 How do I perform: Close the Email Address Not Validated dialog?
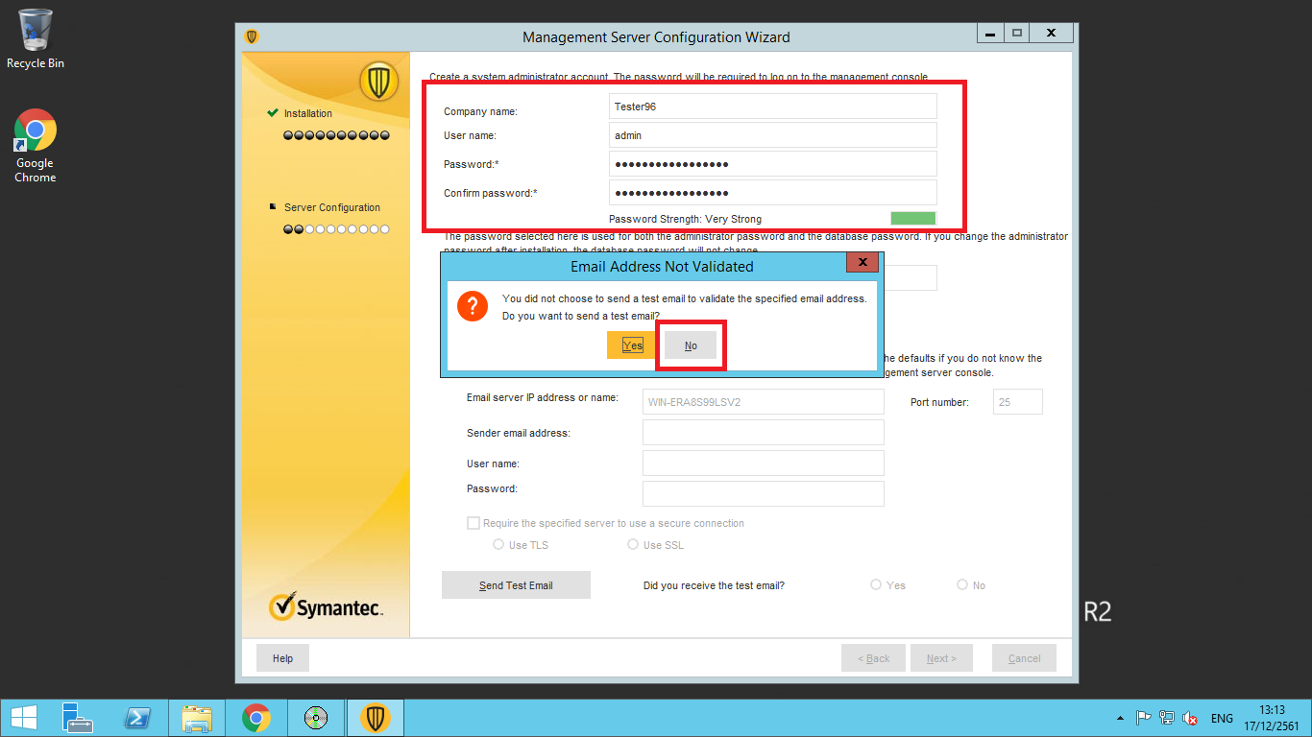pyautogui.click(x=862, y=262)
